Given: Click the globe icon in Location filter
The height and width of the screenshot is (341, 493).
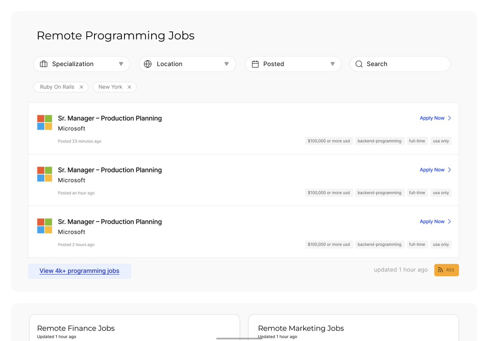Looking at the screenshot, I should click(148, 64).
